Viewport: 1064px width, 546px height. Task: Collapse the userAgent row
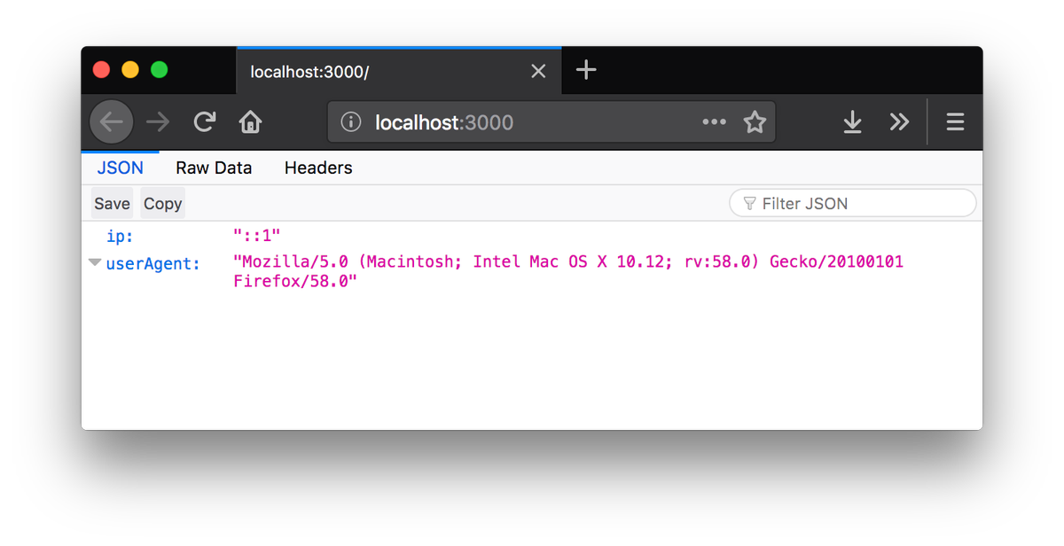[x=95, y=262]
